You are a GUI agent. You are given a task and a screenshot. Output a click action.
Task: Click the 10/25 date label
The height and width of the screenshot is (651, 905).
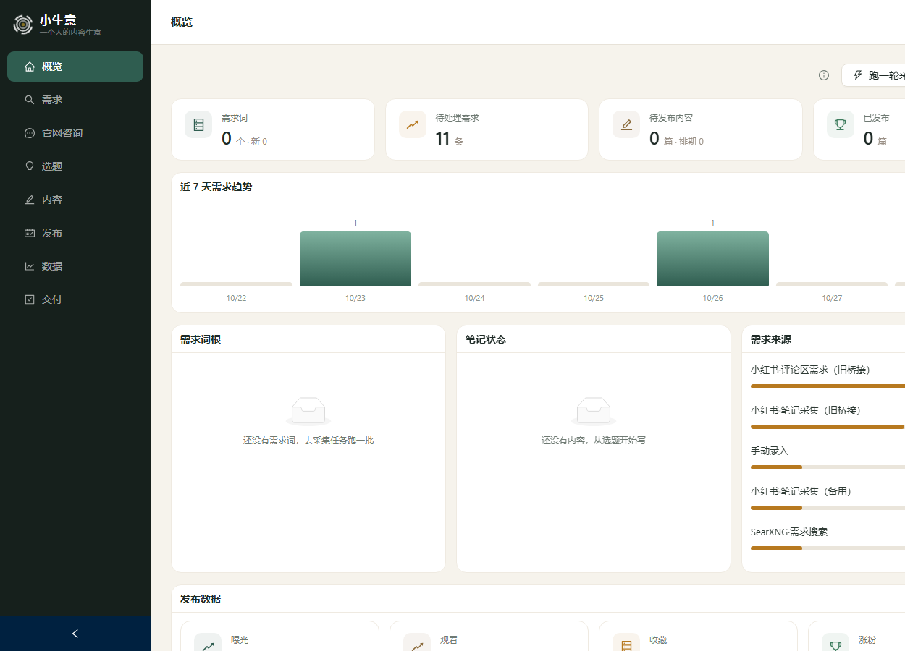(594, 298)
